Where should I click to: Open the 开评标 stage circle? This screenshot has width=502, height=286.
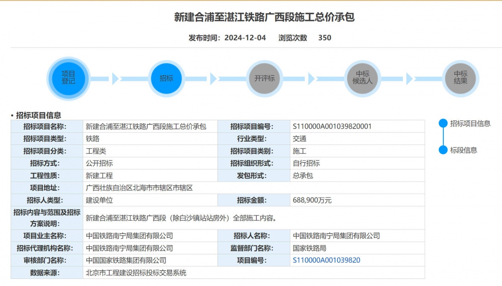click(x=264, y=78)
